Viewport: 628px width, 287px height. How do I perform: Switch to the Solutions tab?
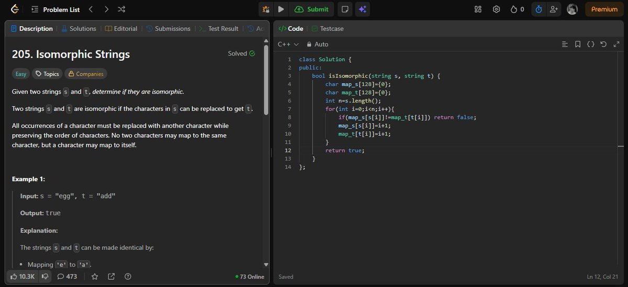(79, 29)
